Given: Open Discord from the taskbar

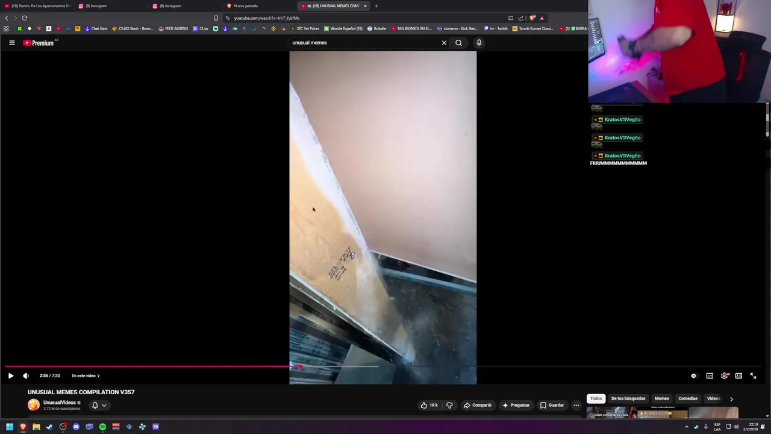Looking at the screenshot, I should 76,427.
